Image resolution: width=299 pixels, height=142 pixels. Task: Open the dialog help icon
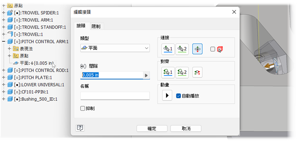(x=80, y=128)
